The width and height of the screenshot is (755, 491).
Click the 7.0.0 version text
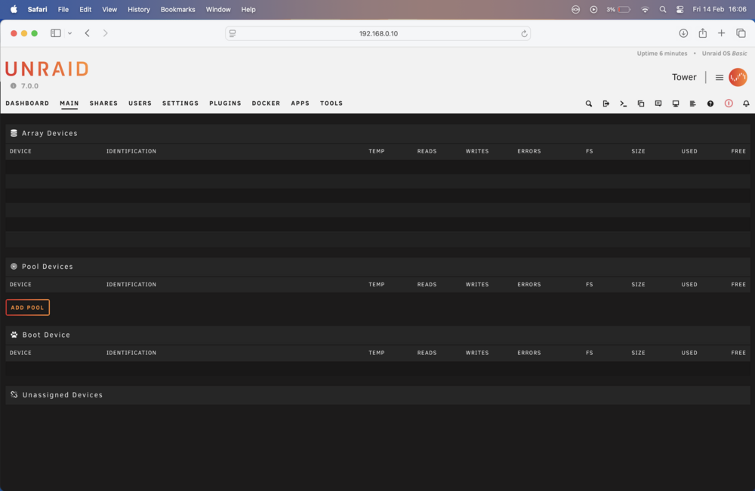[29, 86]
